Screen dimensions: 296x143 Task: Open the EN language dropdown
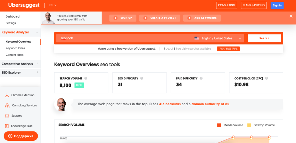pos(53,5)
